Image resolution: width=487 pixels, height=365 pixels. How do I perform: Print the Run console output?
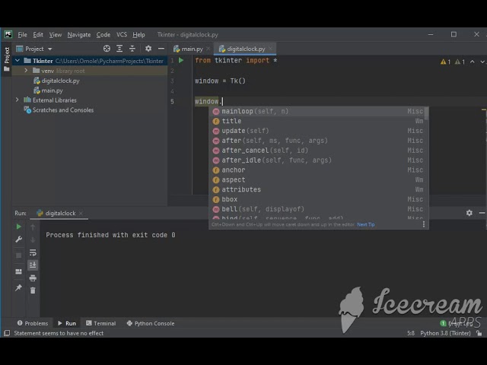[x=33, y=278]
